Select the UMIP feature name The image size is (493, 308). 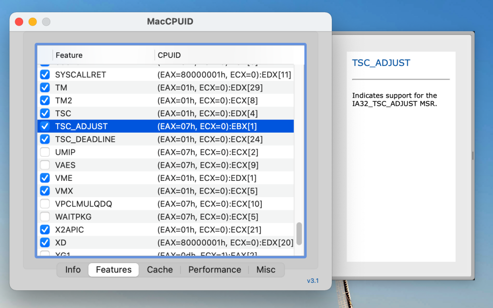(66, 152)
